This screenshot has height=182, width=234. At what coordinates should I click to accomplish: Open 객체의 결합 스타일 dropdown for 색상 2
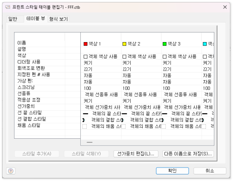click(146, 120)
